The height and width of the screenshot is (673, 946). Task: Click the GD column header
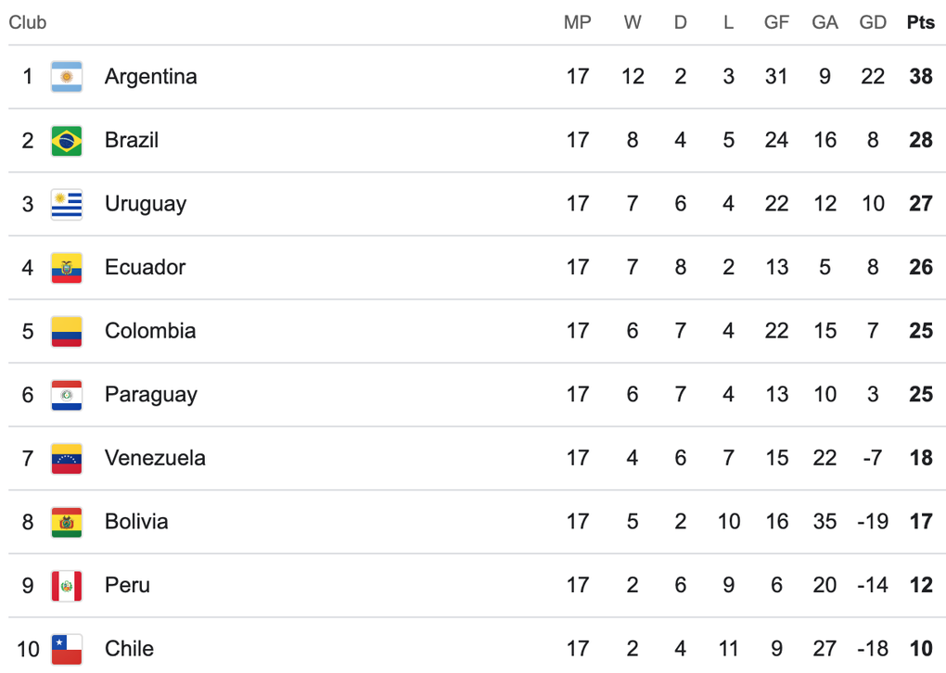coord(873,22)
